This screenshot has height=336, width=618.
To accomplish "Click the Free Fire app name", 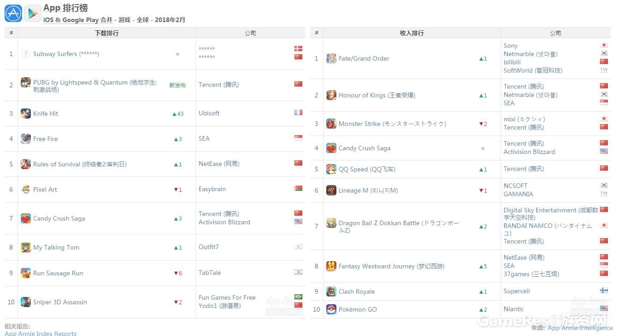I will tap(46, 139).
